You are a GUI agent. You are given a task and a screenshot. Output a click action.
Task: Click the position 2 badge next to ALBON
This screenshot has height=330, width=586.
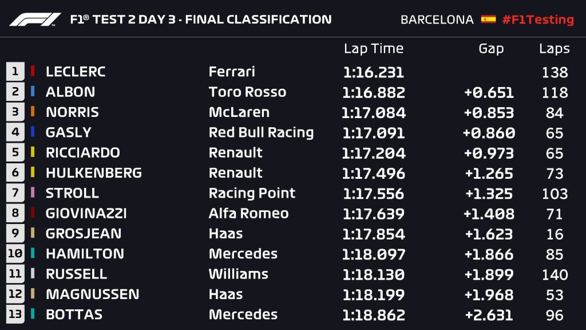pyautogui.click(x=15, y=92)
